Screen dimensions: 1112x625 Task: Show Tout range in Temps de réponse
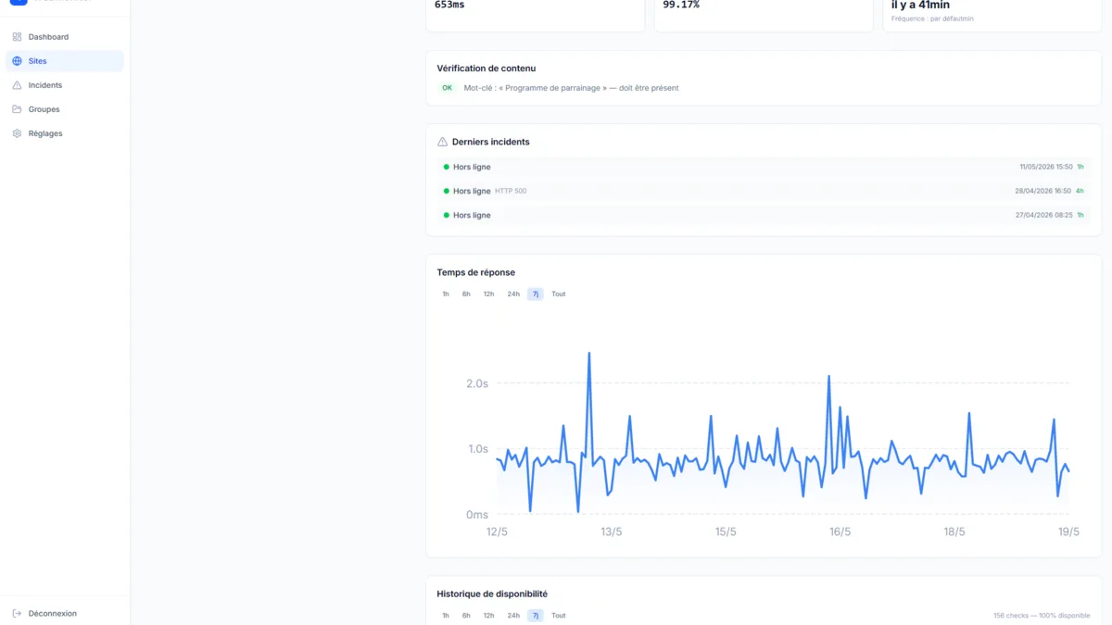click(x=559, y=294)
